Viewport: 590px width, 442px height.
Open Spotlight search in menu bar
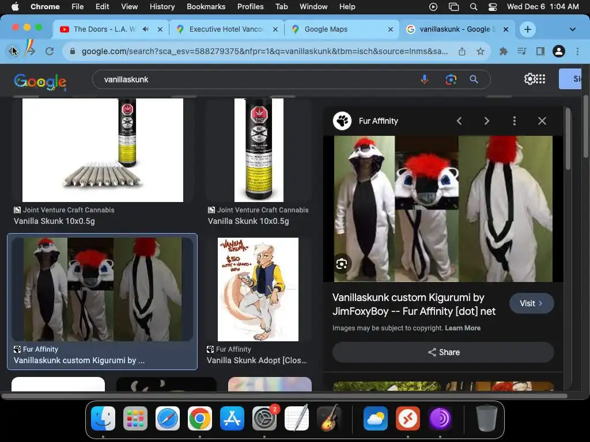click(x=474, y=7)
